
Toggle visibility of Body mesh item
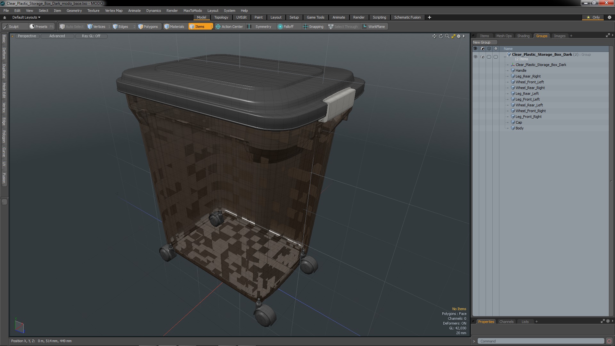click(475, 128)
